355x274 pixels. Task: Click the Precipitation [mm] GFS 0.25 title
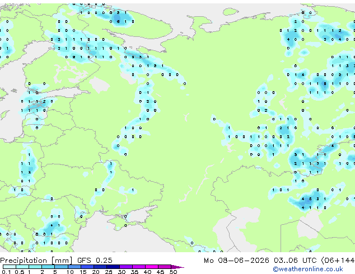pyautogui.click(x=56, y=261)
